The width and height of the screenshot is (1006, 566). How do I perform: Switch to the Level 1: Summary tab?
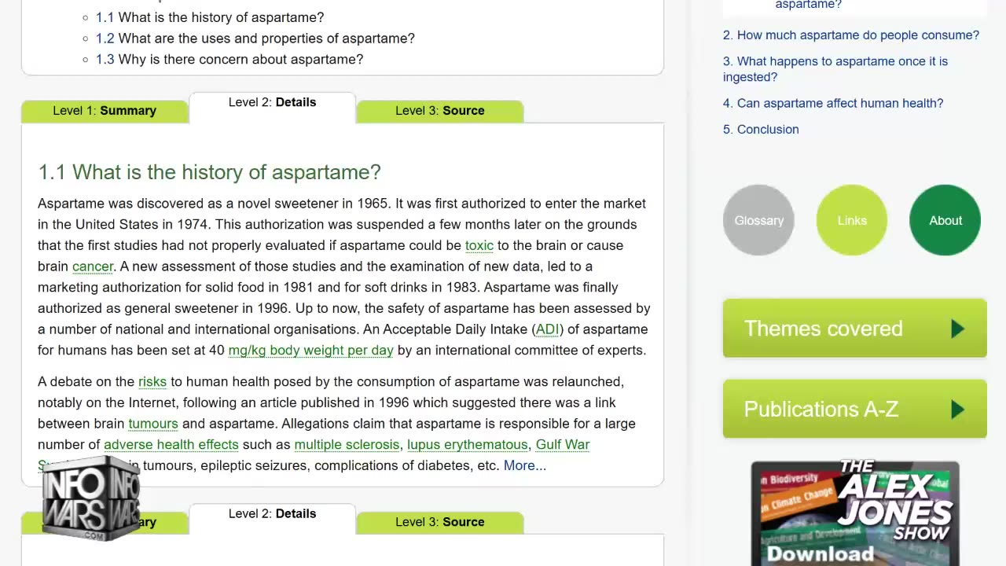105,111
